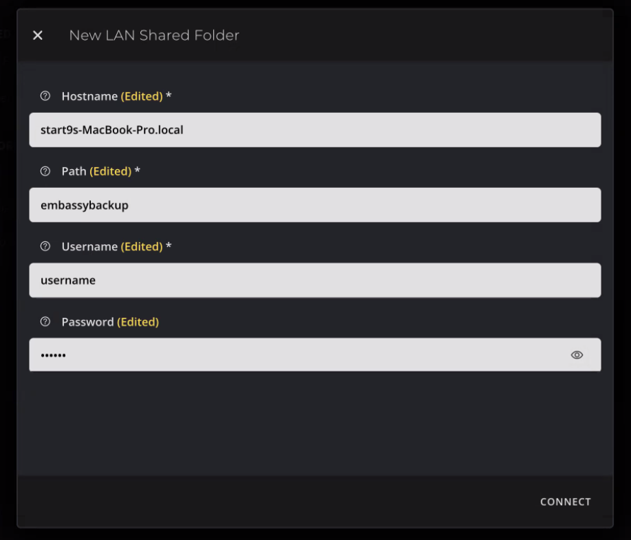Screen dimensions: 631x540
Task: Click the Username label text
Action: coord(89,246)
